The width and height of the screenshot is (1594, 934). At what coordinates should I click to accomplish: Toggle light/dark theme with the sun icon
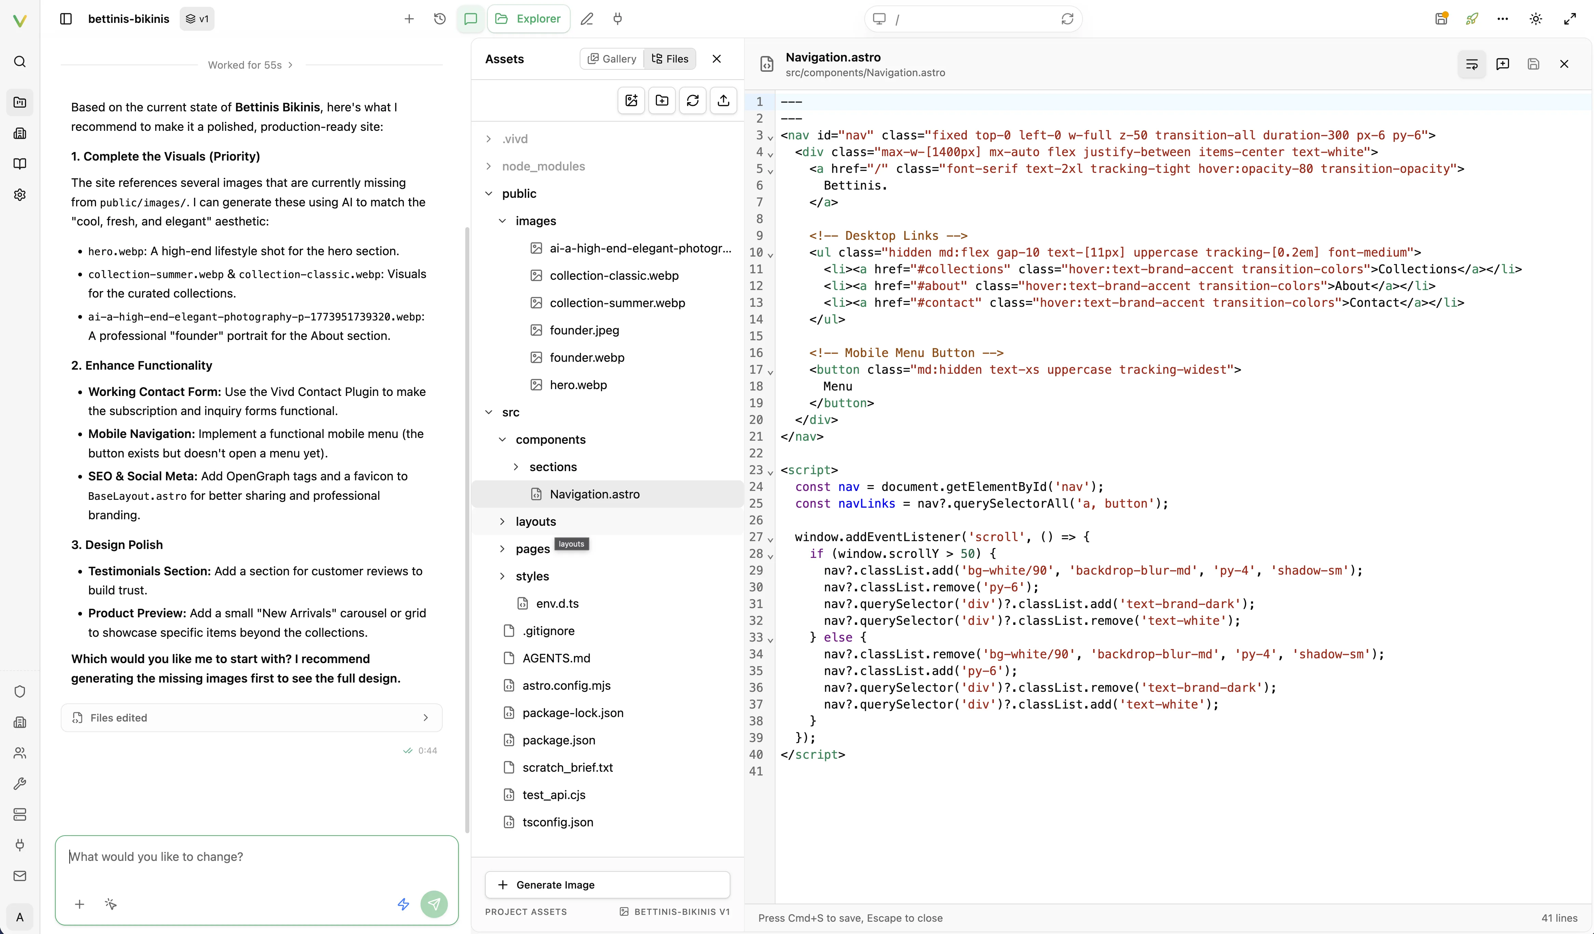tap(1536, 18)
